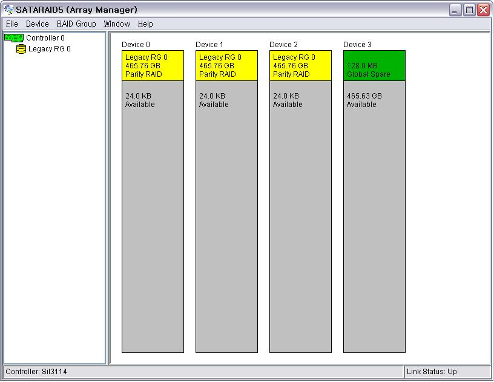Viewport: 494px width, 382px height.
Task: Open the RAID Group menu
Action: coord(76,24)
